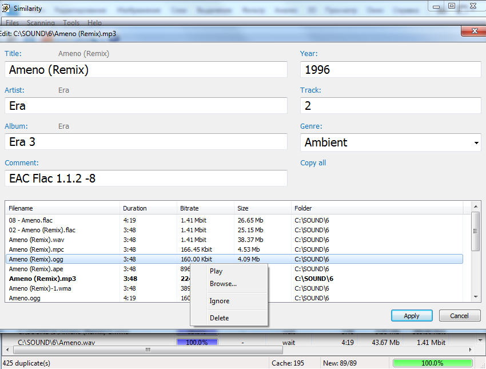Sort the list by Folder column
Viewport: 486px width, 369px height.
coord(377,208)
